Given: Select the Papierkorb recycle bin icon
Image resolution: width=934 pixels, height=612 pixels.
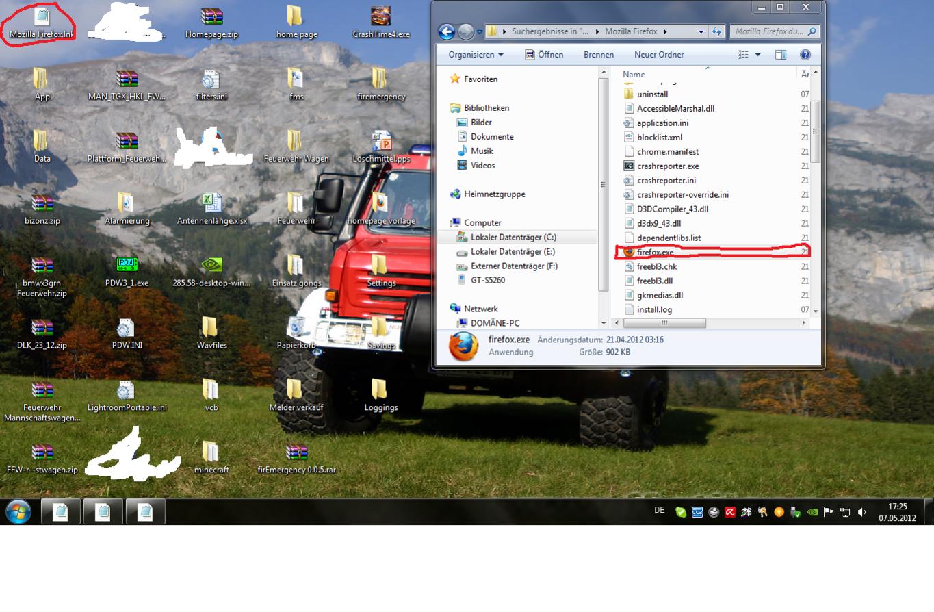Looking at the screenshot, I should (x=296, y=332).
